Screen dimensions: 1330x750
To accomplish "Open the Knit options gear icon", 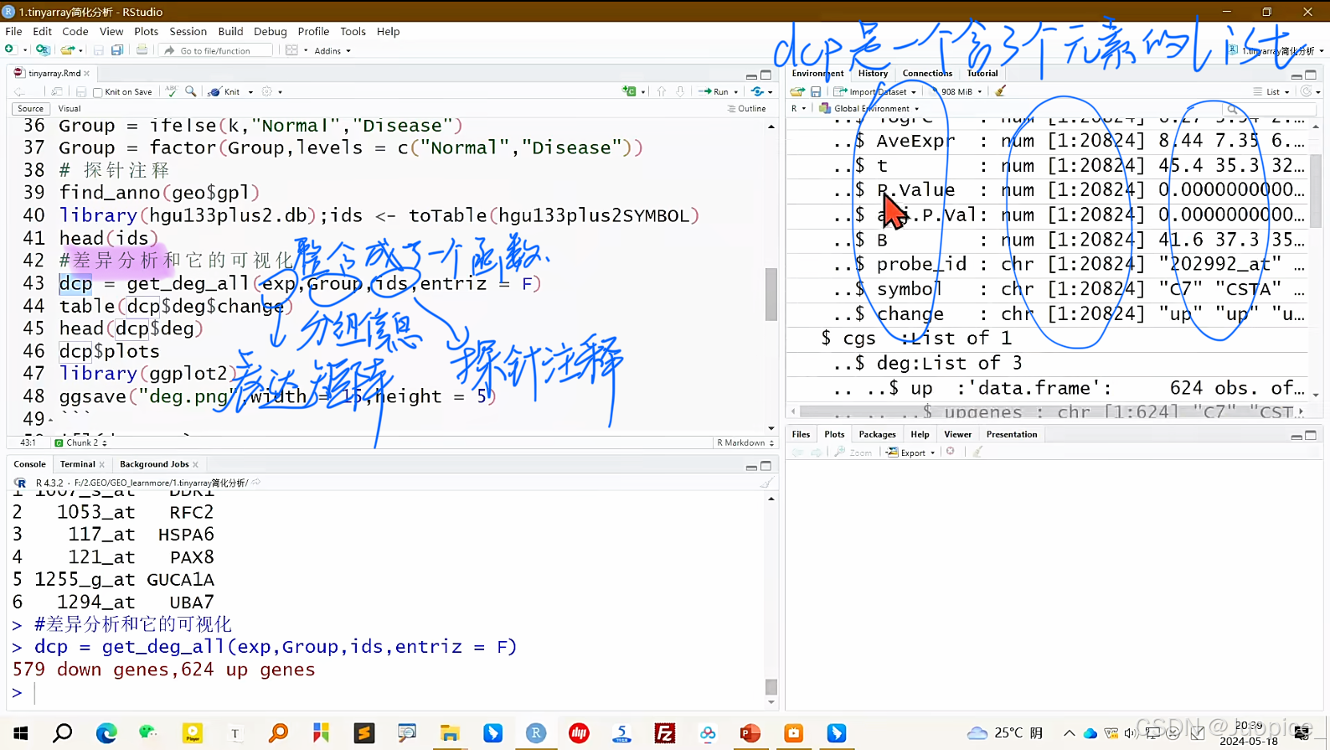I will tap(267, 91).
